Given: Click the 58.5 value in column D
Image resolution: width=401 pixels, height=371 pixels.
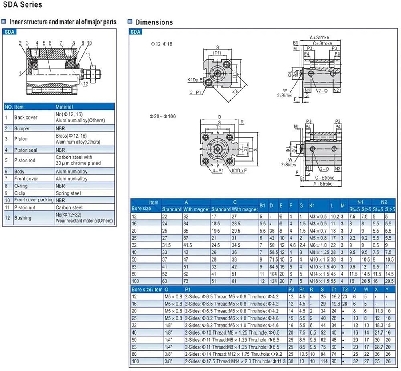Looking at the screenshot, I should click(x=273, y=252).
